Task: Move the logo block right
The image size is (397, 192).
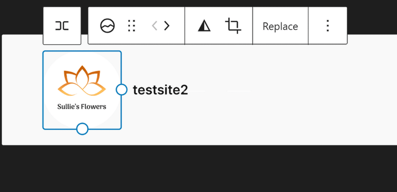Action: pos(167,26)
